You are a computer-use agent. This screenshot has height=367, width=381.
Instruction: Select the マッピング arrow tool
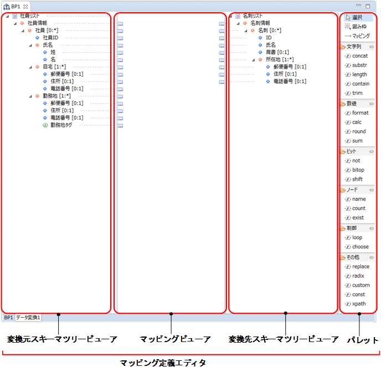pyautogui.click(x=358, y=36)
